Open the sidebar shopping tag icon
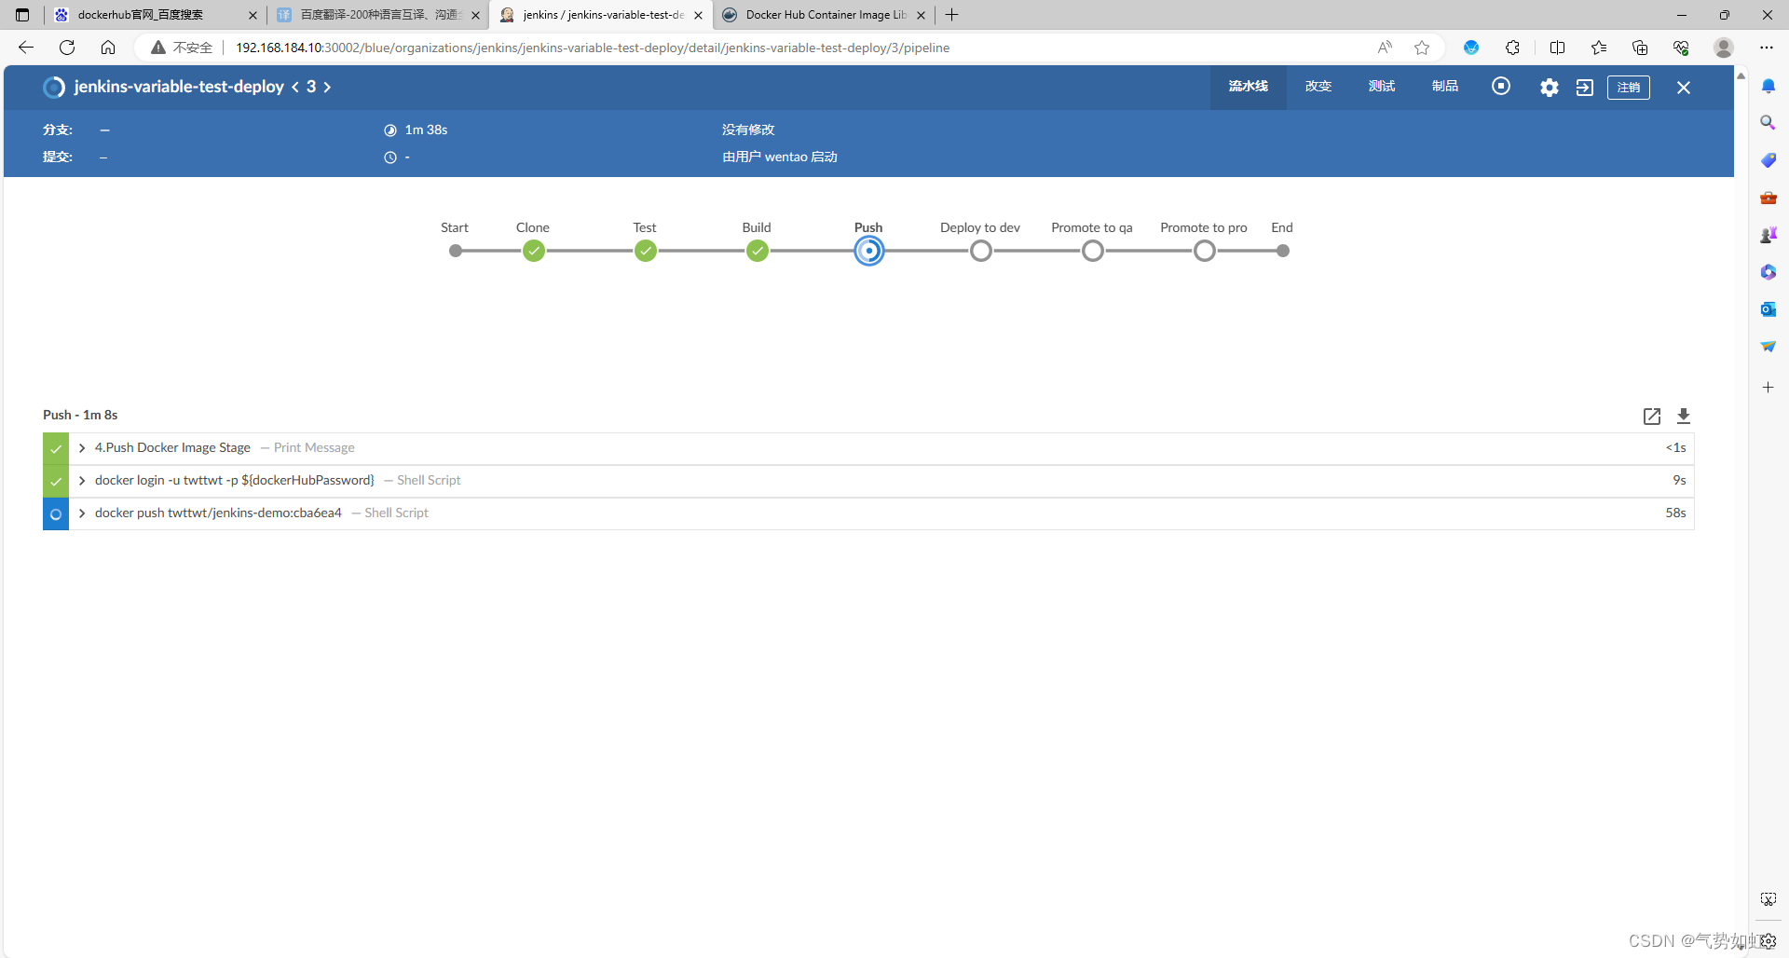The width and height of the screenshot is (1789, 958). [1768, 160]
